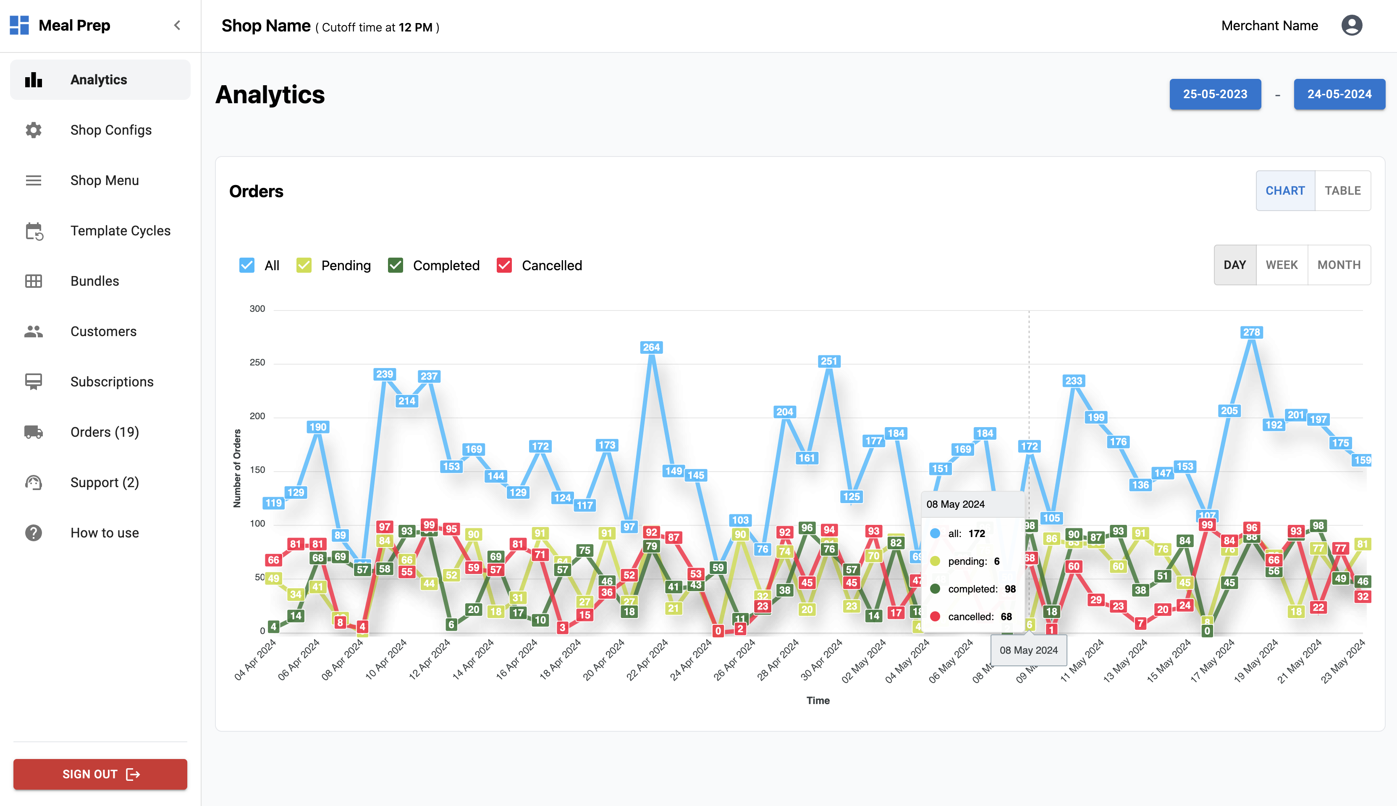
Task: Click the Customers people icon
Action: [x=33, y=331]
